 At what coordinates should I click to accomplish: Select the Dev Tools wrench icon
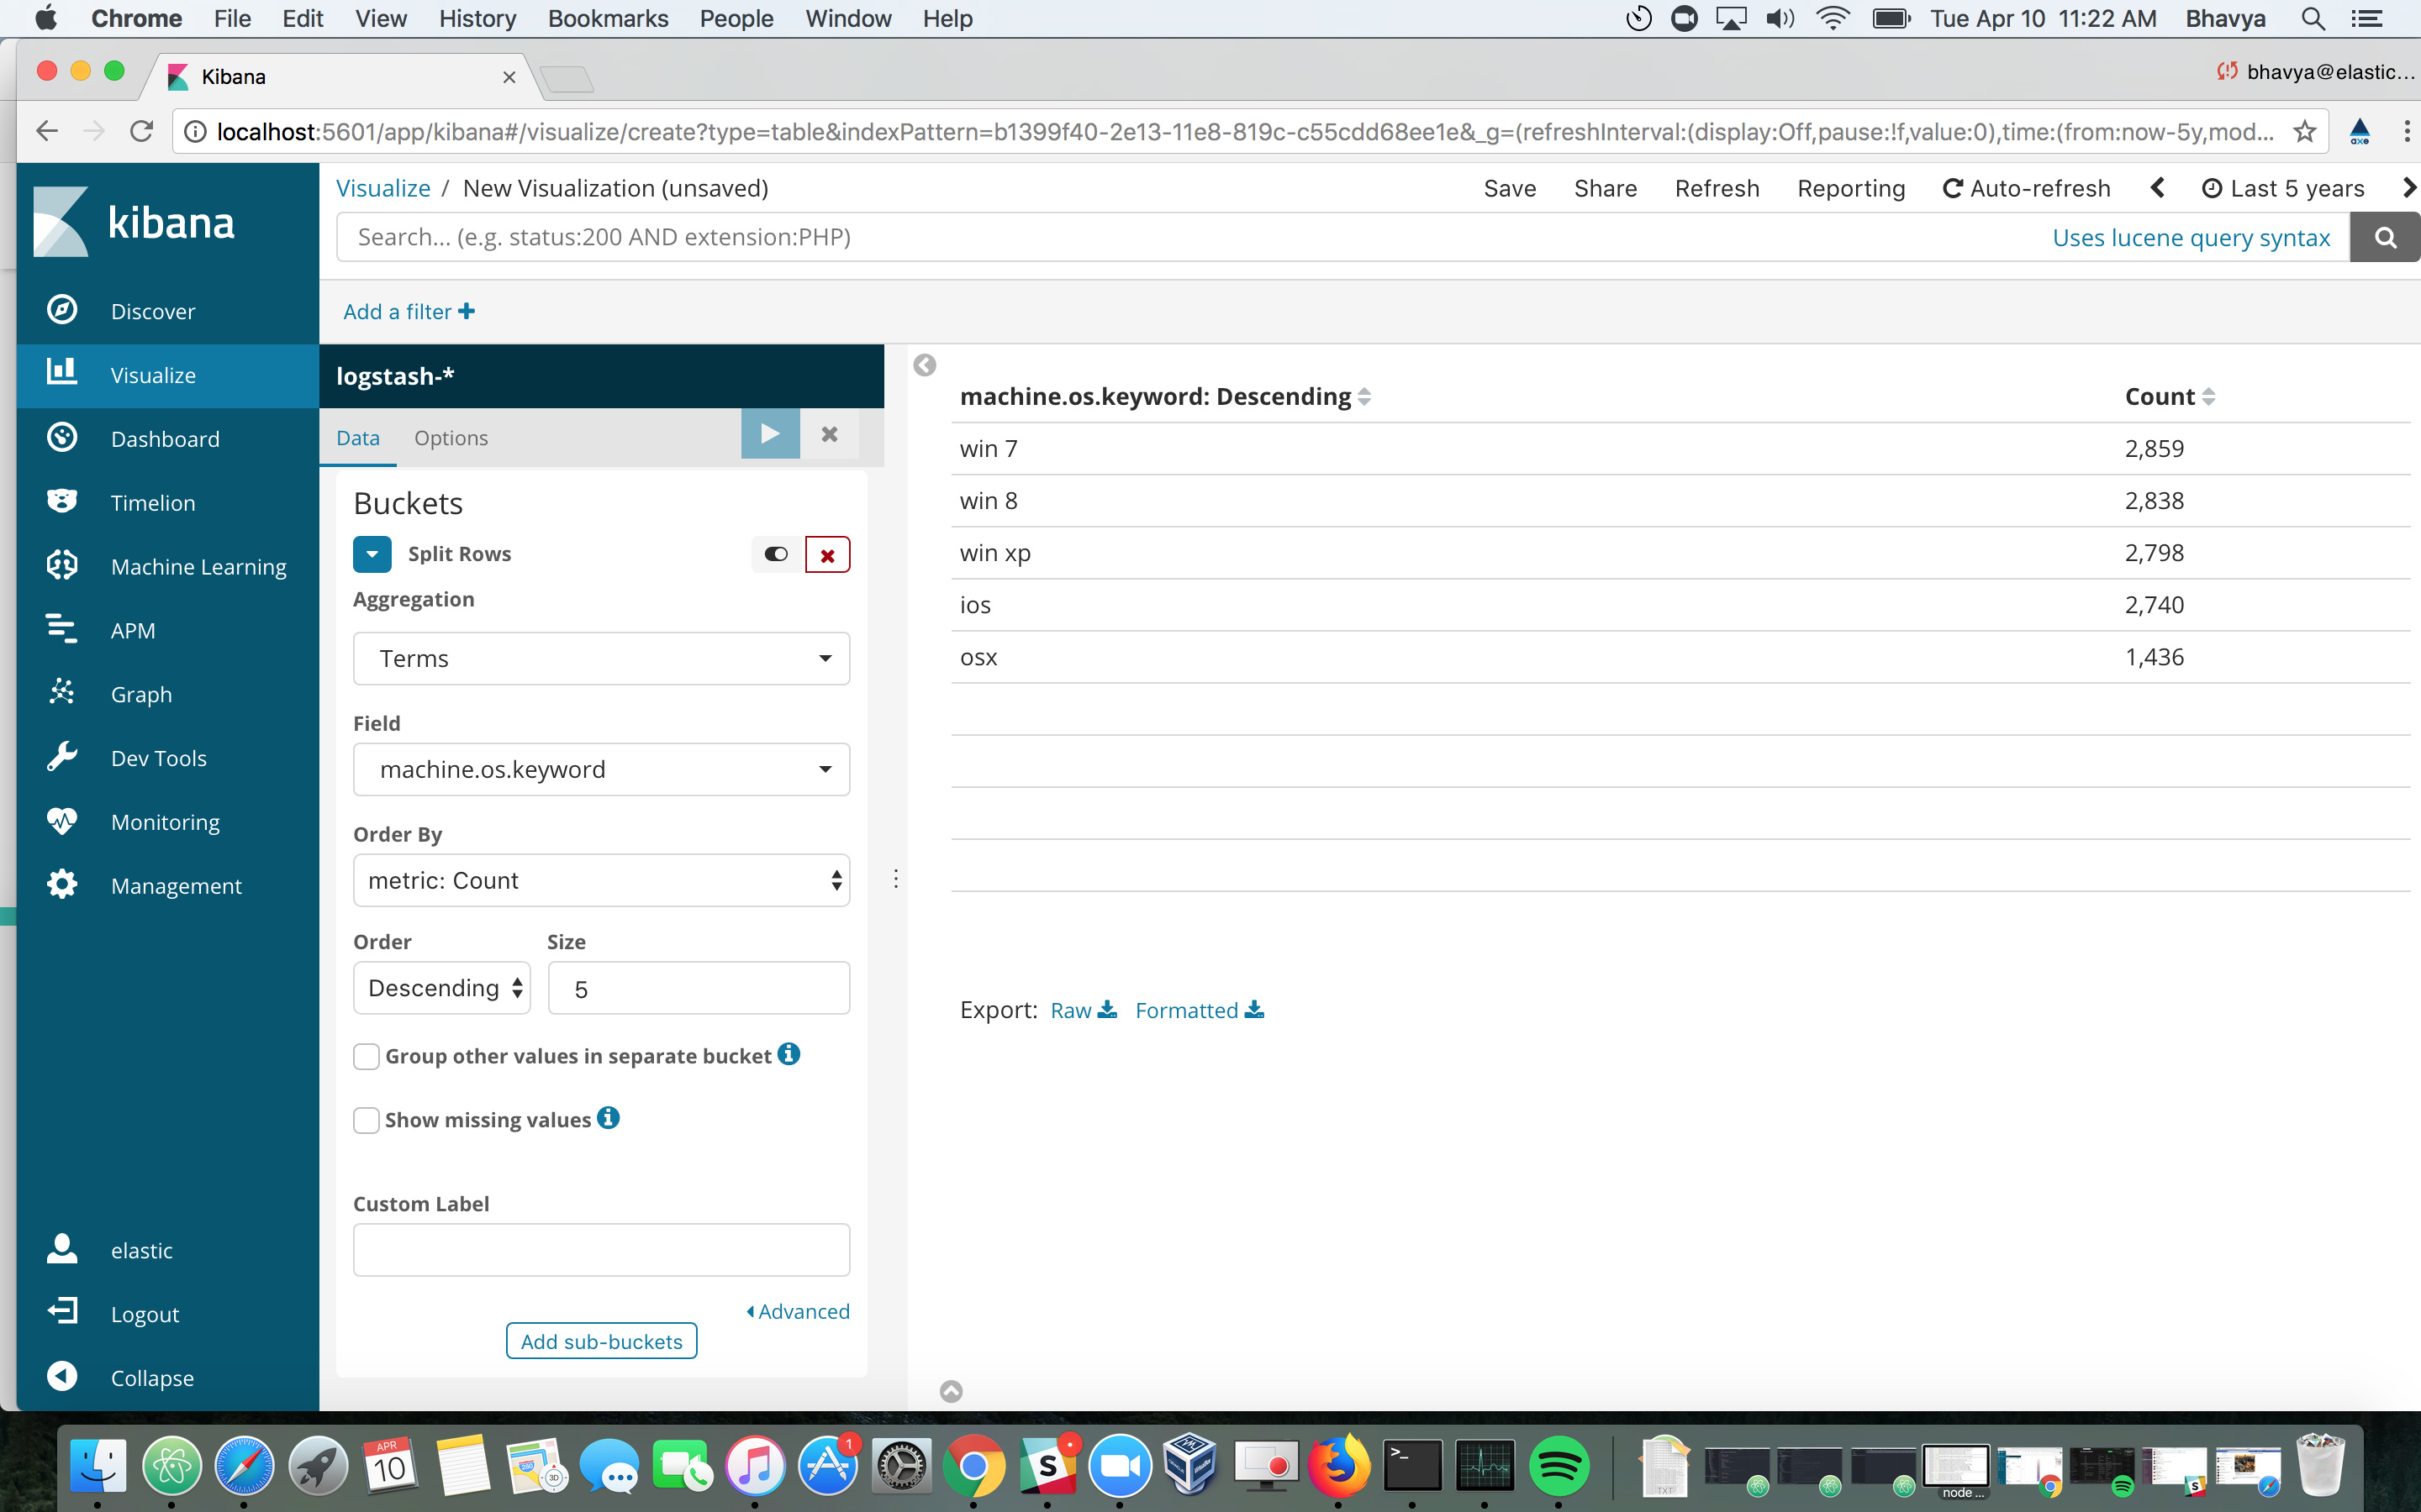pyautogui.click(x=62, y=757)
